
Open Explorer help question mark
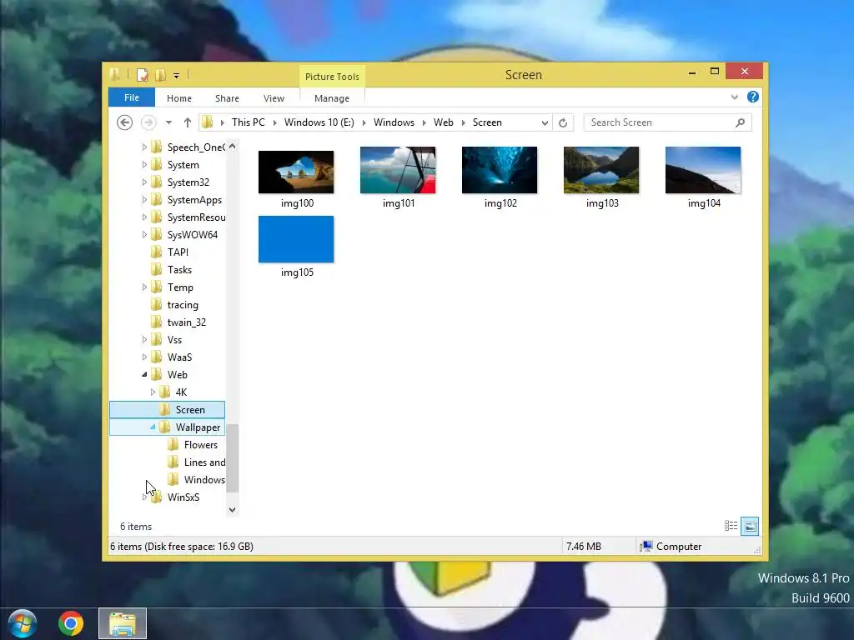753,97
